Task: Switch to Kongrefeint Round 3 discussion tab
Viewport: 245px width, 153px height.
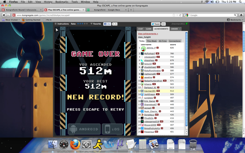Action: click(22, 10)
